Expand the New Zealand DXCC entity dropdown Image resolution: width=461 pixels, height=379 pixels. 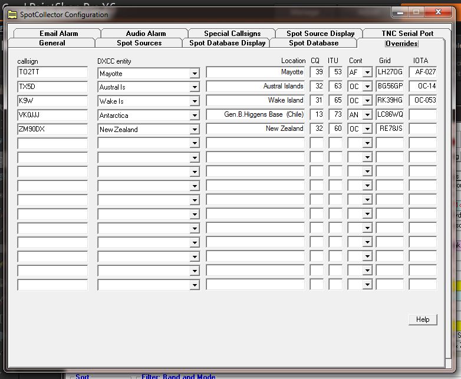tap(195, 129)
